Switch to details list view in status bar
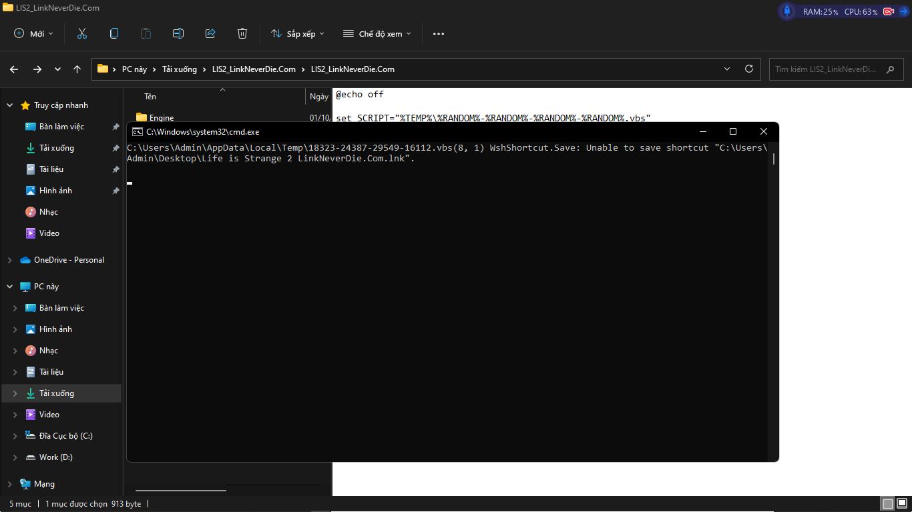This screenshot has width=912, height=512. pyautogui.click(x=888, y=504)
